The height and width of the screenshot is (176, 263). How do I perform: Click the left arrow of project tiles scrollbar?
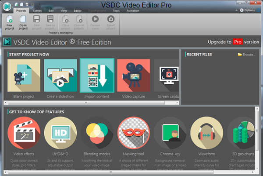coord(6,103)
